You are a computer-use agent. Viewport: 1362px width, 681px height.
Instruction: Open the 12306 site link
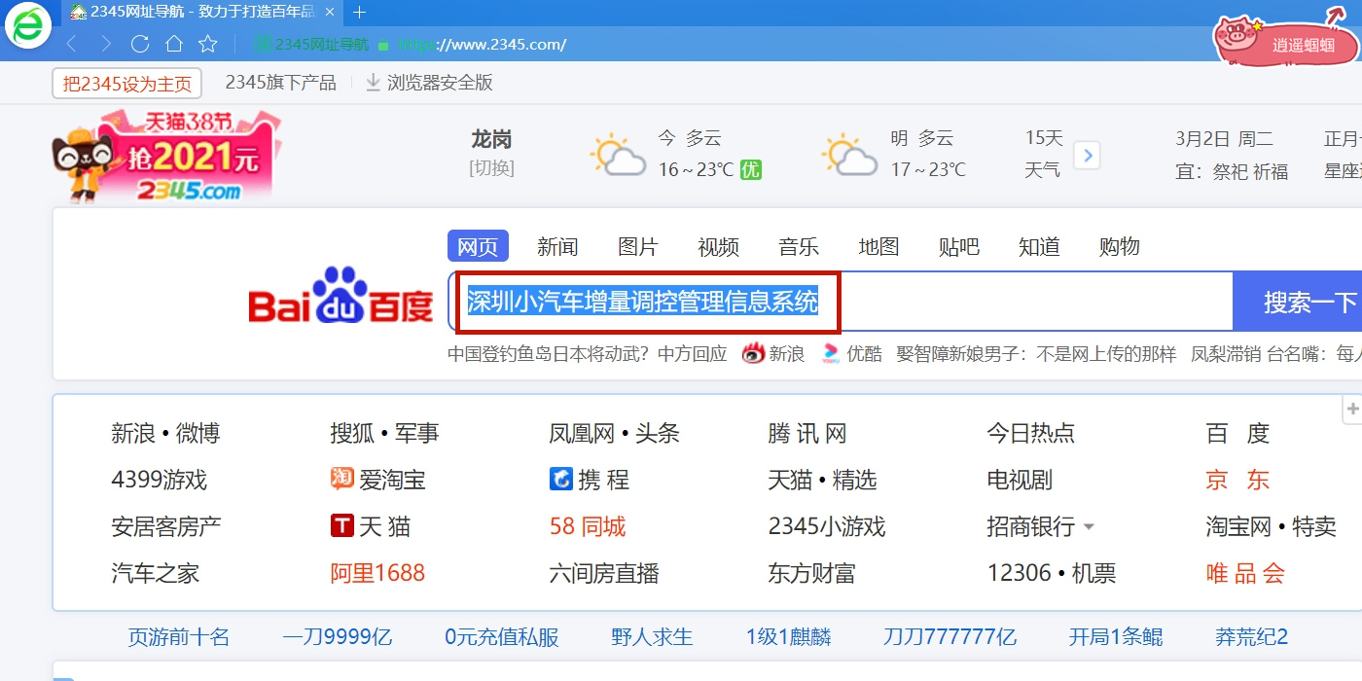(x=1020, y=574)
